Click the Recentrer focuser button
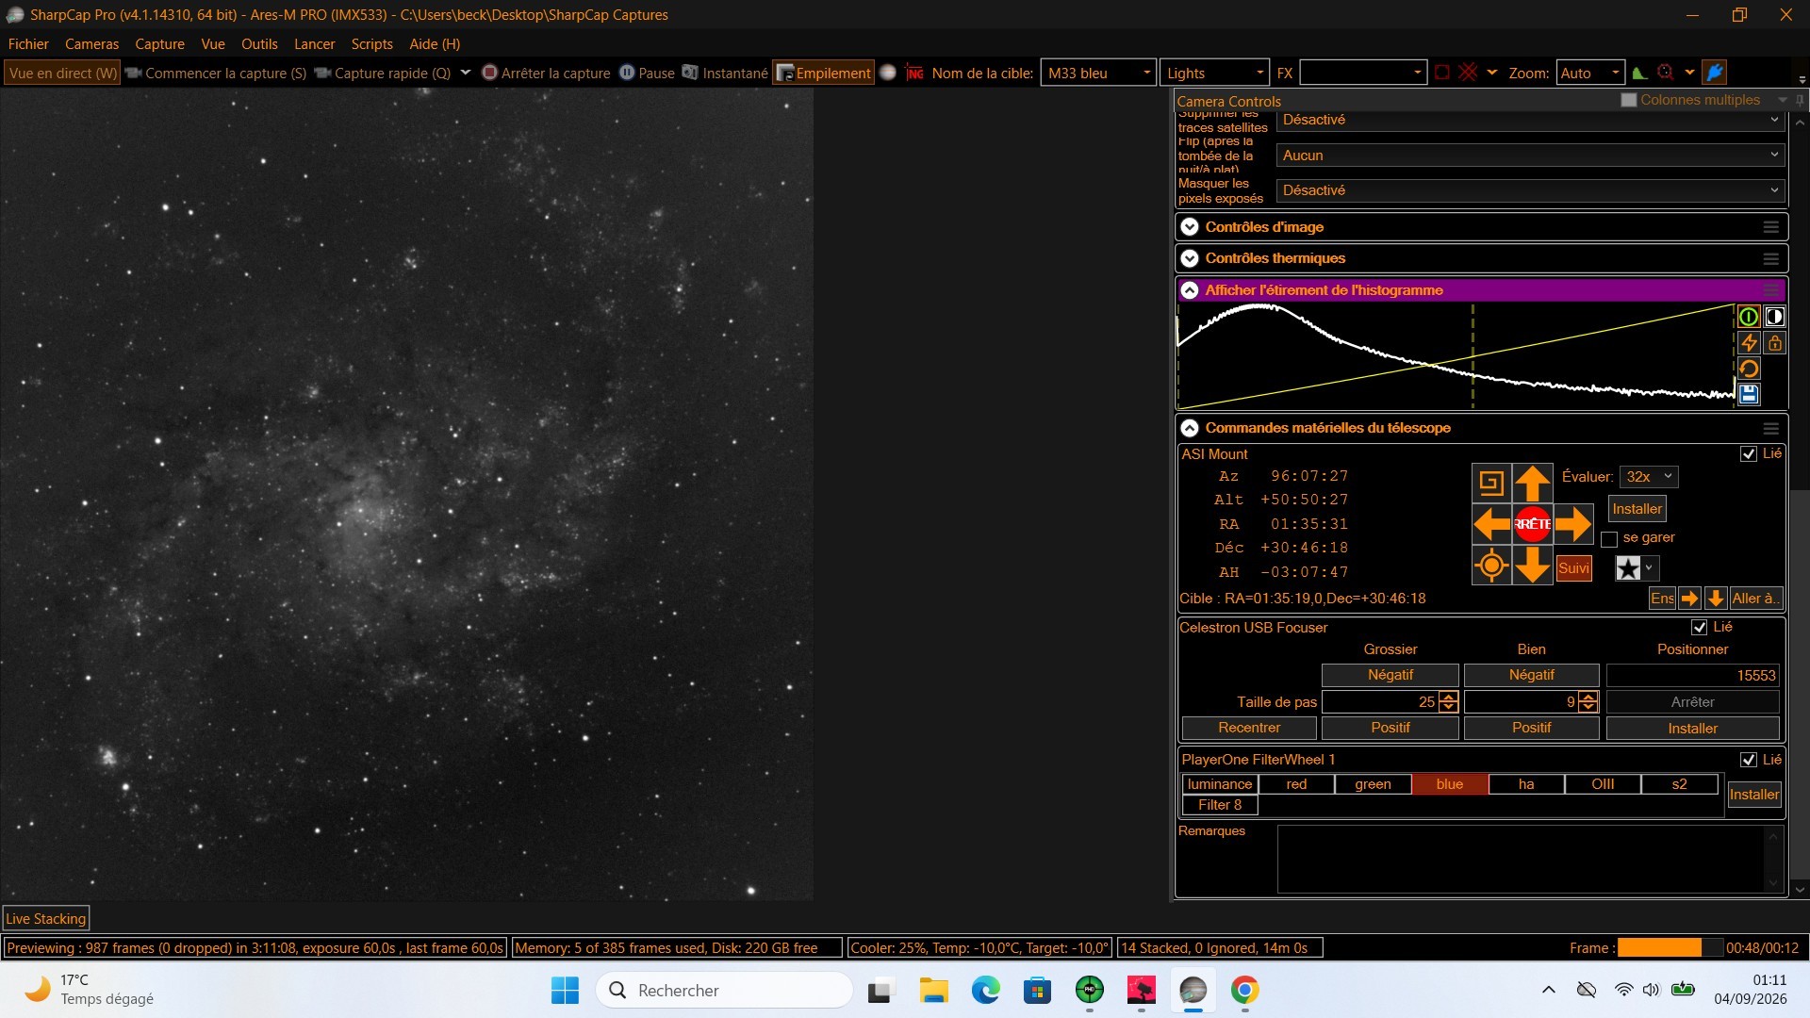The width and height of the screenshot is (1810, 1018). tap(1249, 728)
